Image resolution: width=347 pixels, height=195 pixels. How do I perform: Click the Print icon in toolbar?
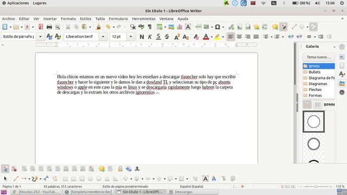click(x=49, y=27)
